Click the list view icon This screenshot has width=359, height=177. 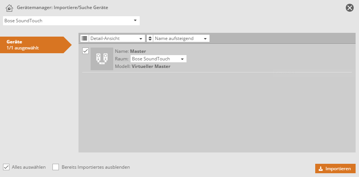(x=84, y=38)
